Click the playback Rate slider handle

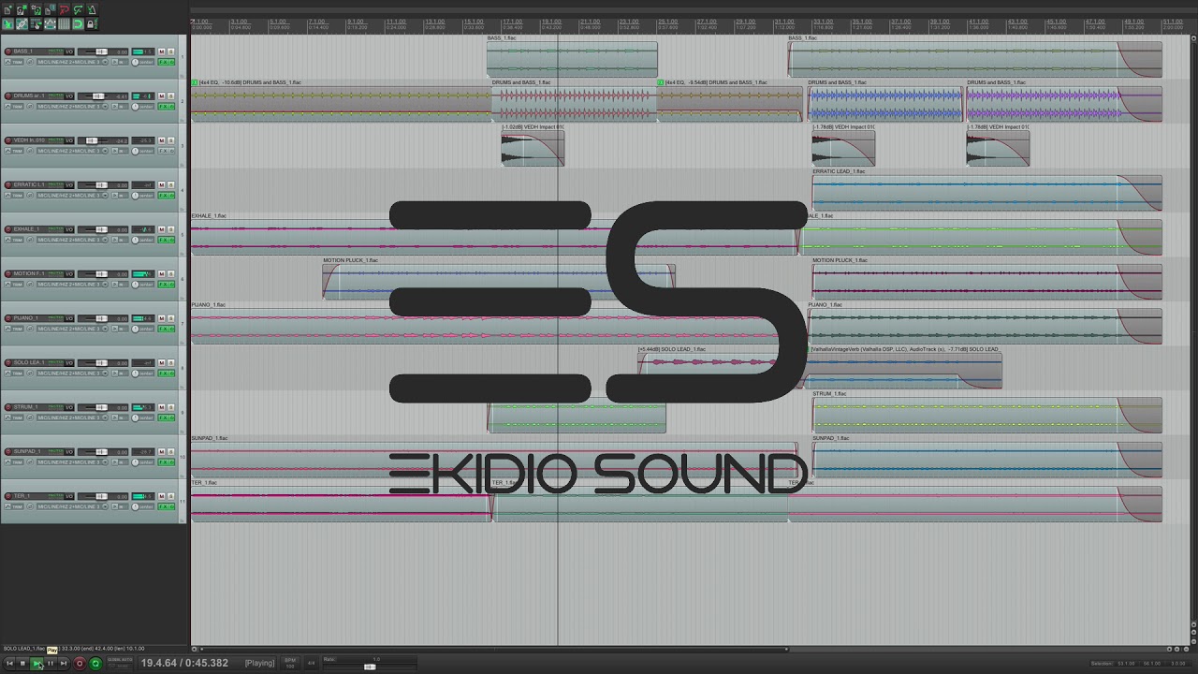[x=370, y=667]
